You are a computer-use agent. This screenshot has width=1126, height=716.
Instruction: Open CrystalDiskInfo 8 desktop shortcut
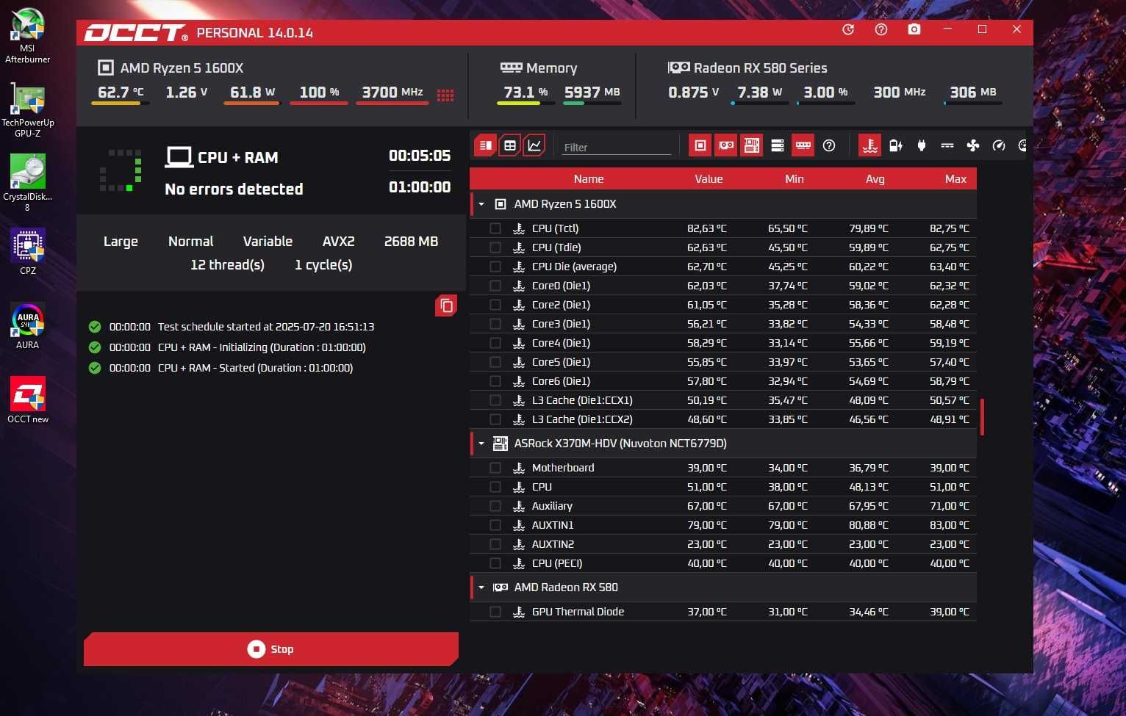(x=27, y=183)
